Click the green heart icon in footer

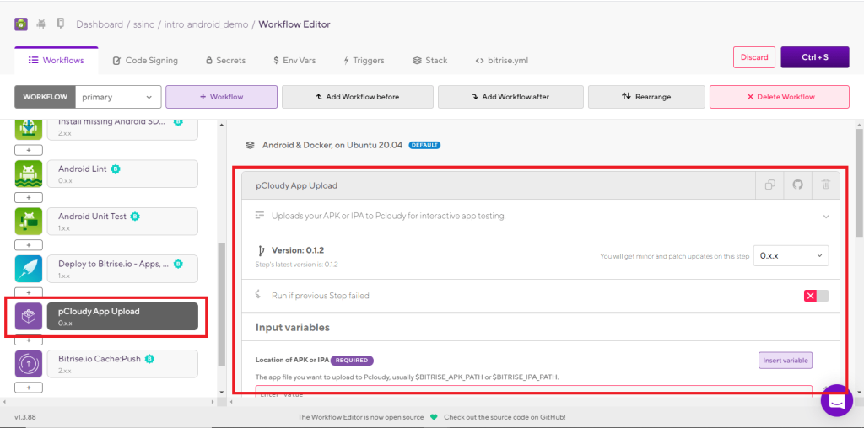(434, 417)
